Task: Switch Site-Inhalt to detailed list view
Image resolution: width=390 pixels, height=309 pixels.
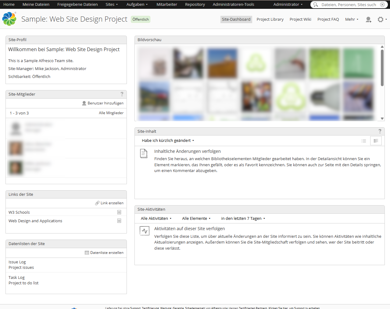Action: tap(376, 141)
